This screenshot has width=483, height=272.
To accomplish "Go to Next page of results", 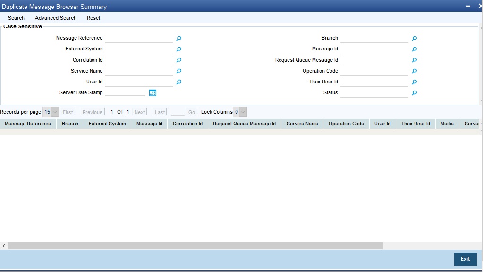I will pyautogui.click(x=140, y=112).
